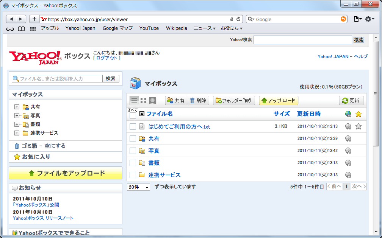This screenshot has width=382, height=238.
Task: Click the ログアウト link
Action: pos(107,58)
